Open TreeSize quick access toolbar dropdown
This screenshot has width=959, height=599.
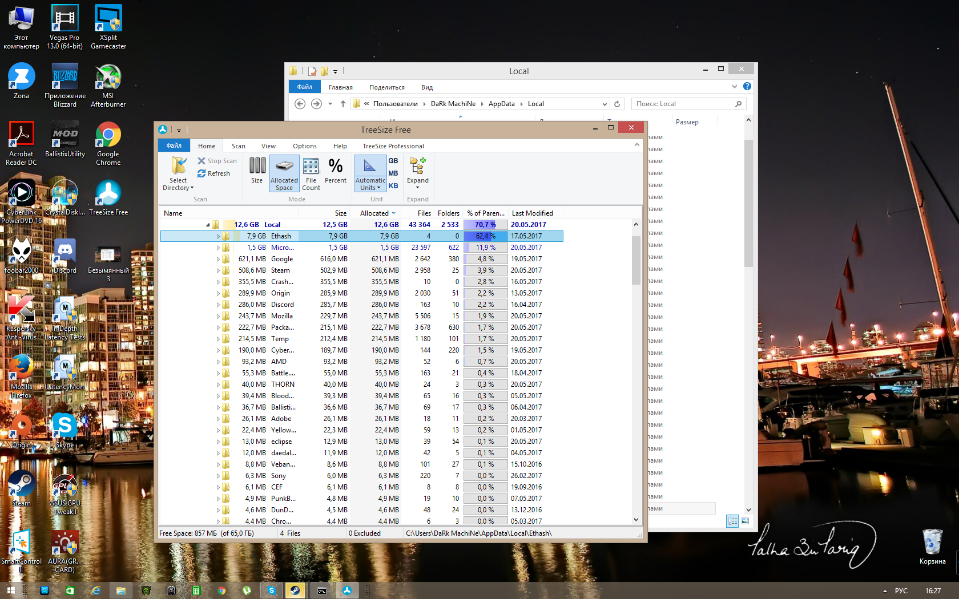(x=179, y=130)
